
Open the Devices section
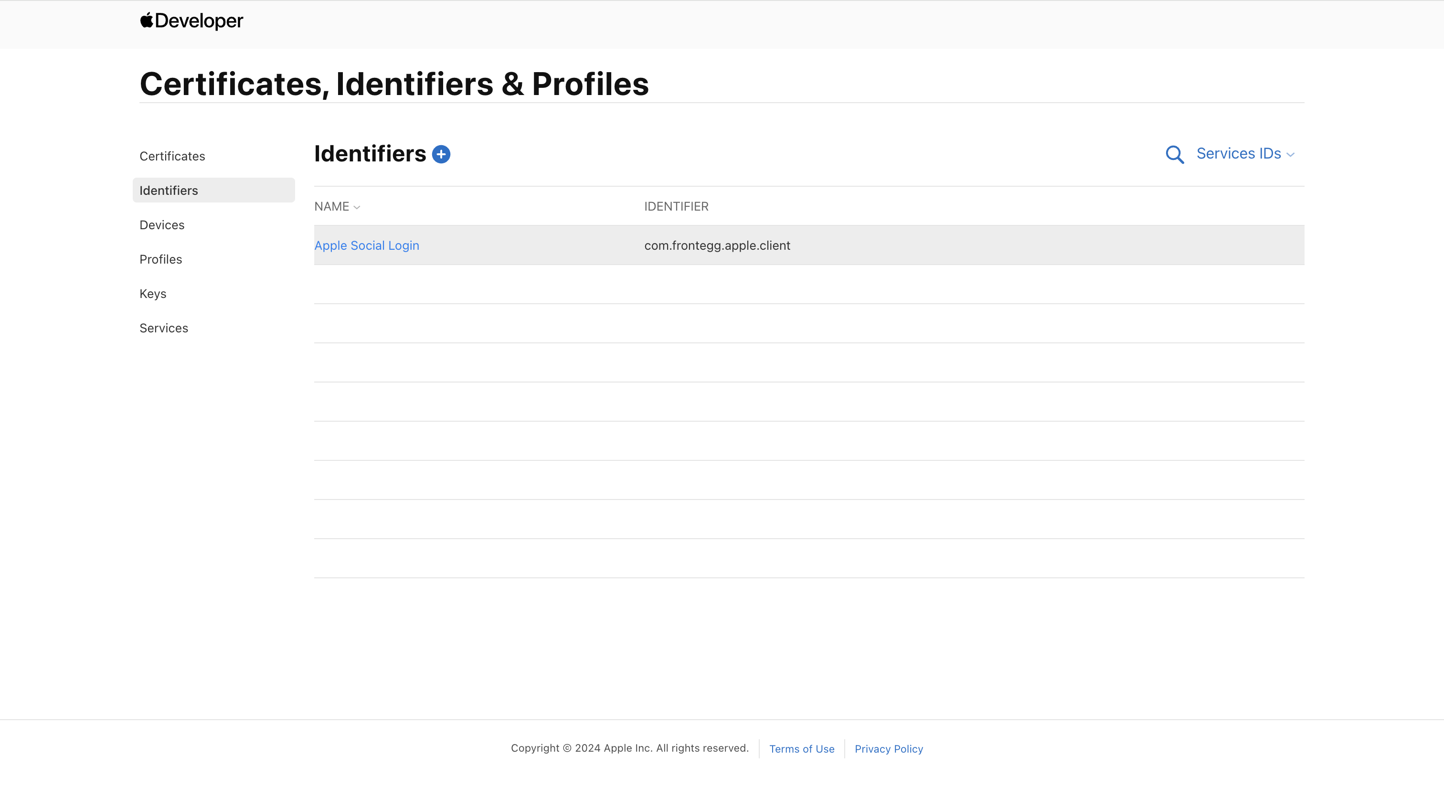162,225
